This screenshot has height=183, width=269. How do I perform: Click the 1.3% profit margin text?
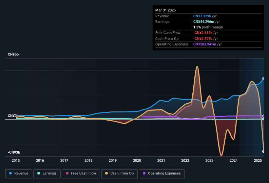coord(208,27)
